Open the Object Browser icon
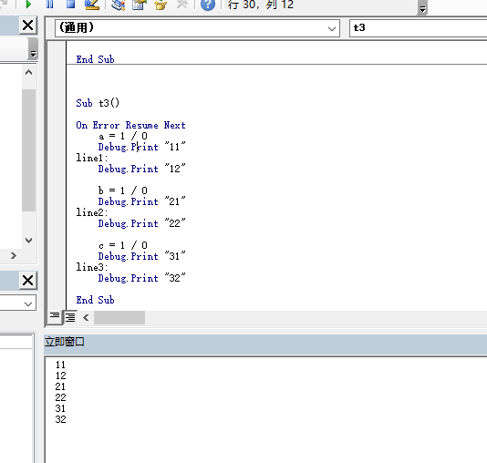The width and height of the screenshot is (487, 463). click(x=161, y=5)
